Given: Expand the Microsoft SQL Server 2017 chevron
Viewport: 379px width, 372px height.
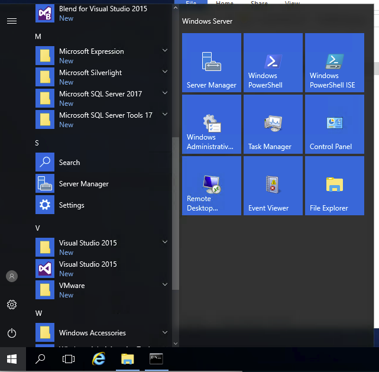Looking at the screenshot, I should point(165,93).
